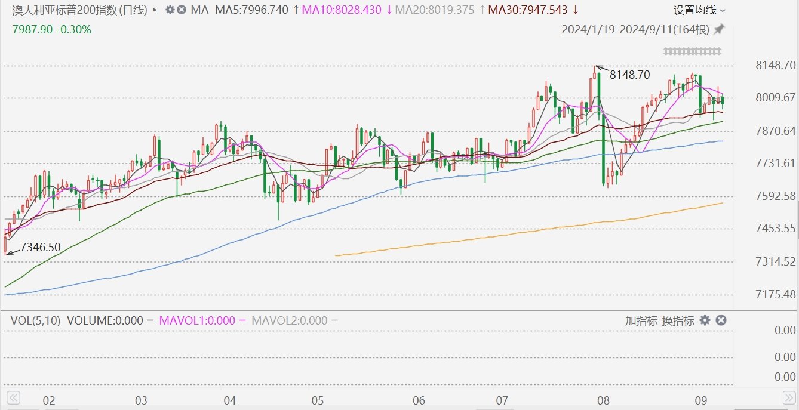The image size is (799, 410).
Task: Click the gray candlestick zoom strip
Action: point(693,51)
